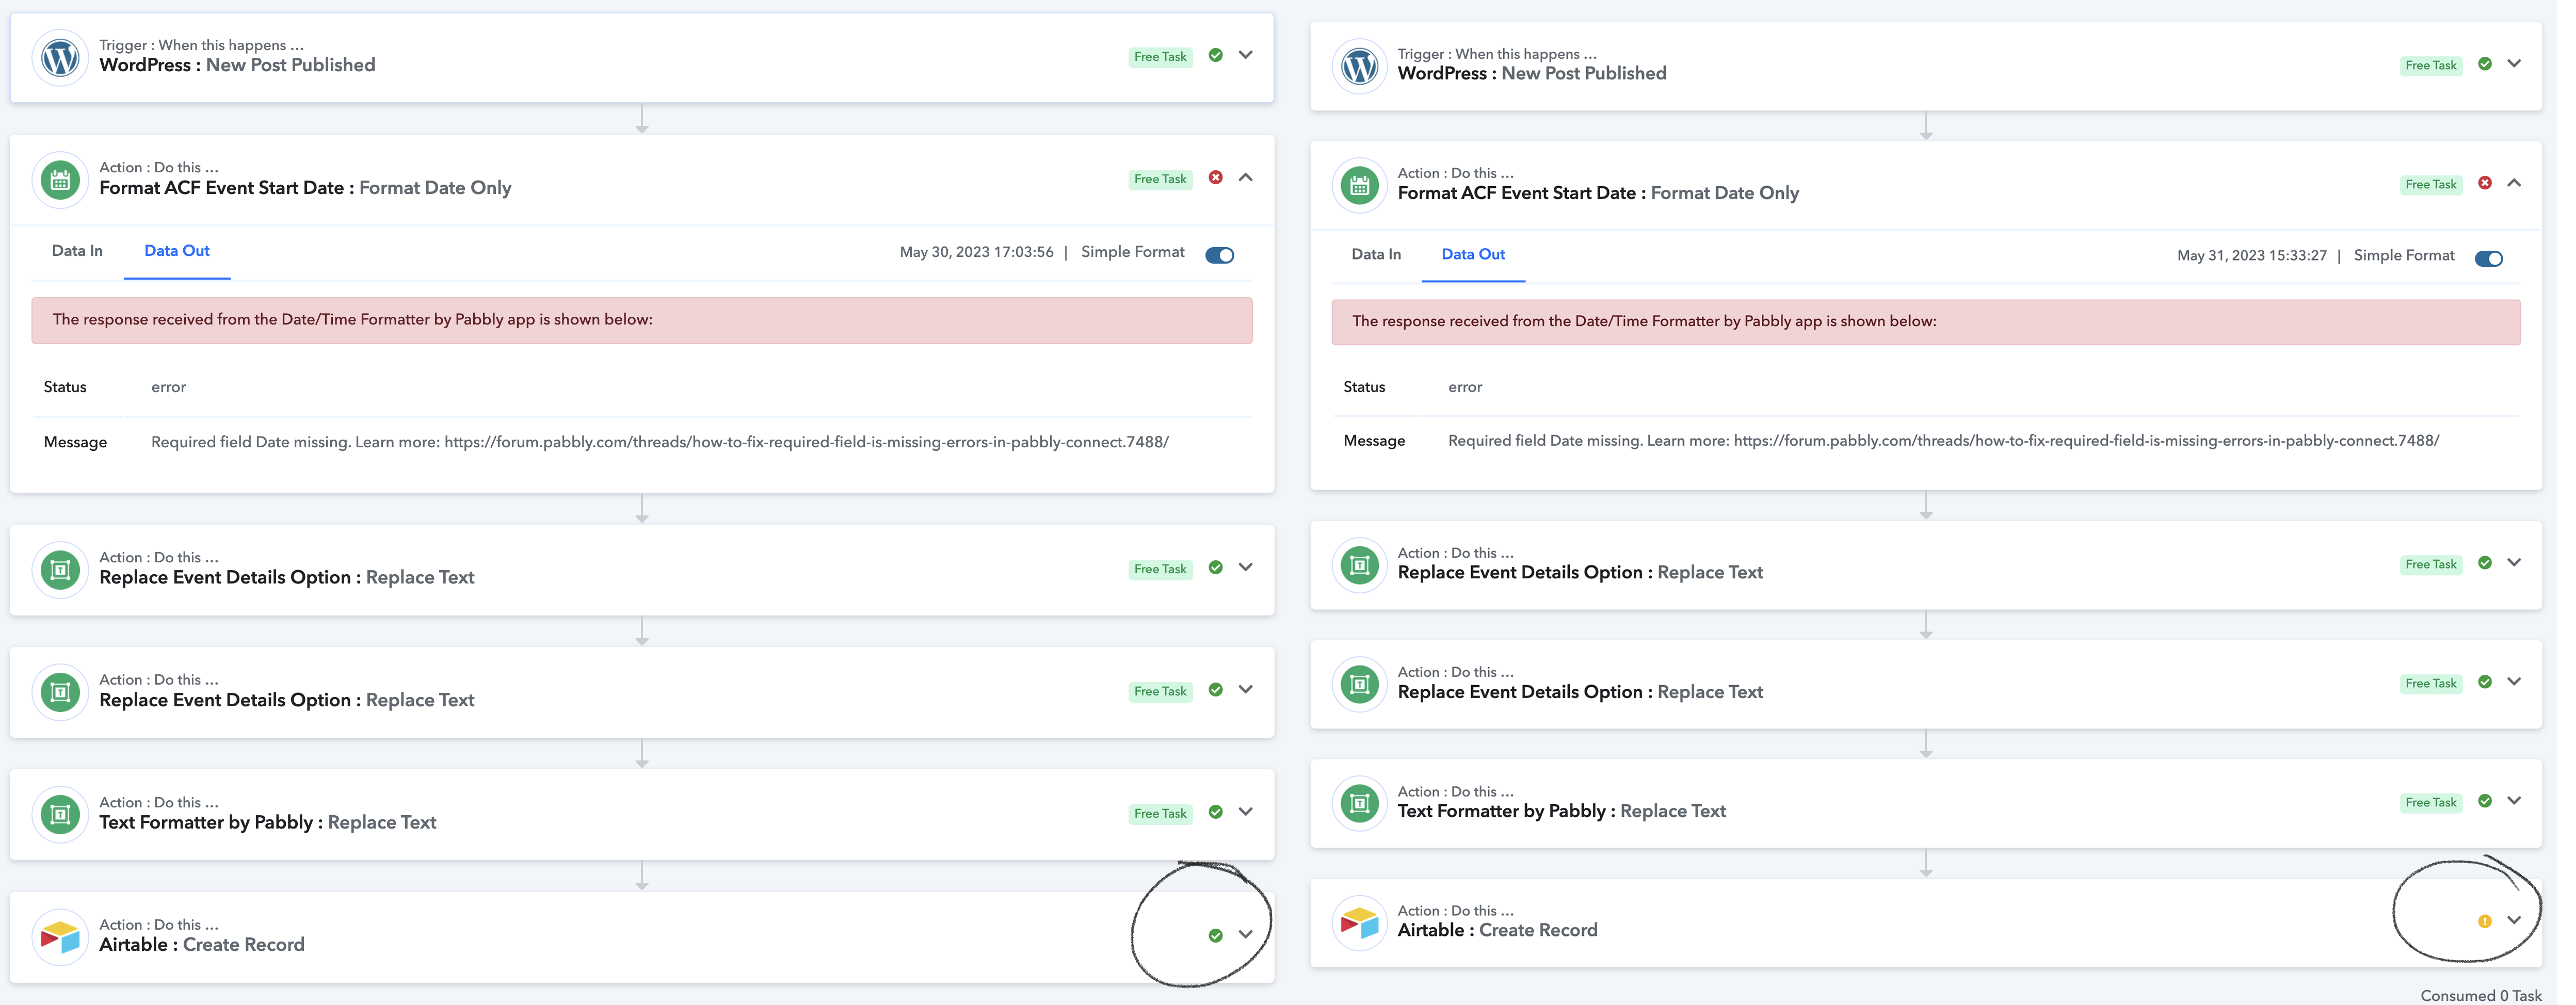Open Pabbly forum link in right panel message
Screen dimensions: 2576x1005
2087,441
